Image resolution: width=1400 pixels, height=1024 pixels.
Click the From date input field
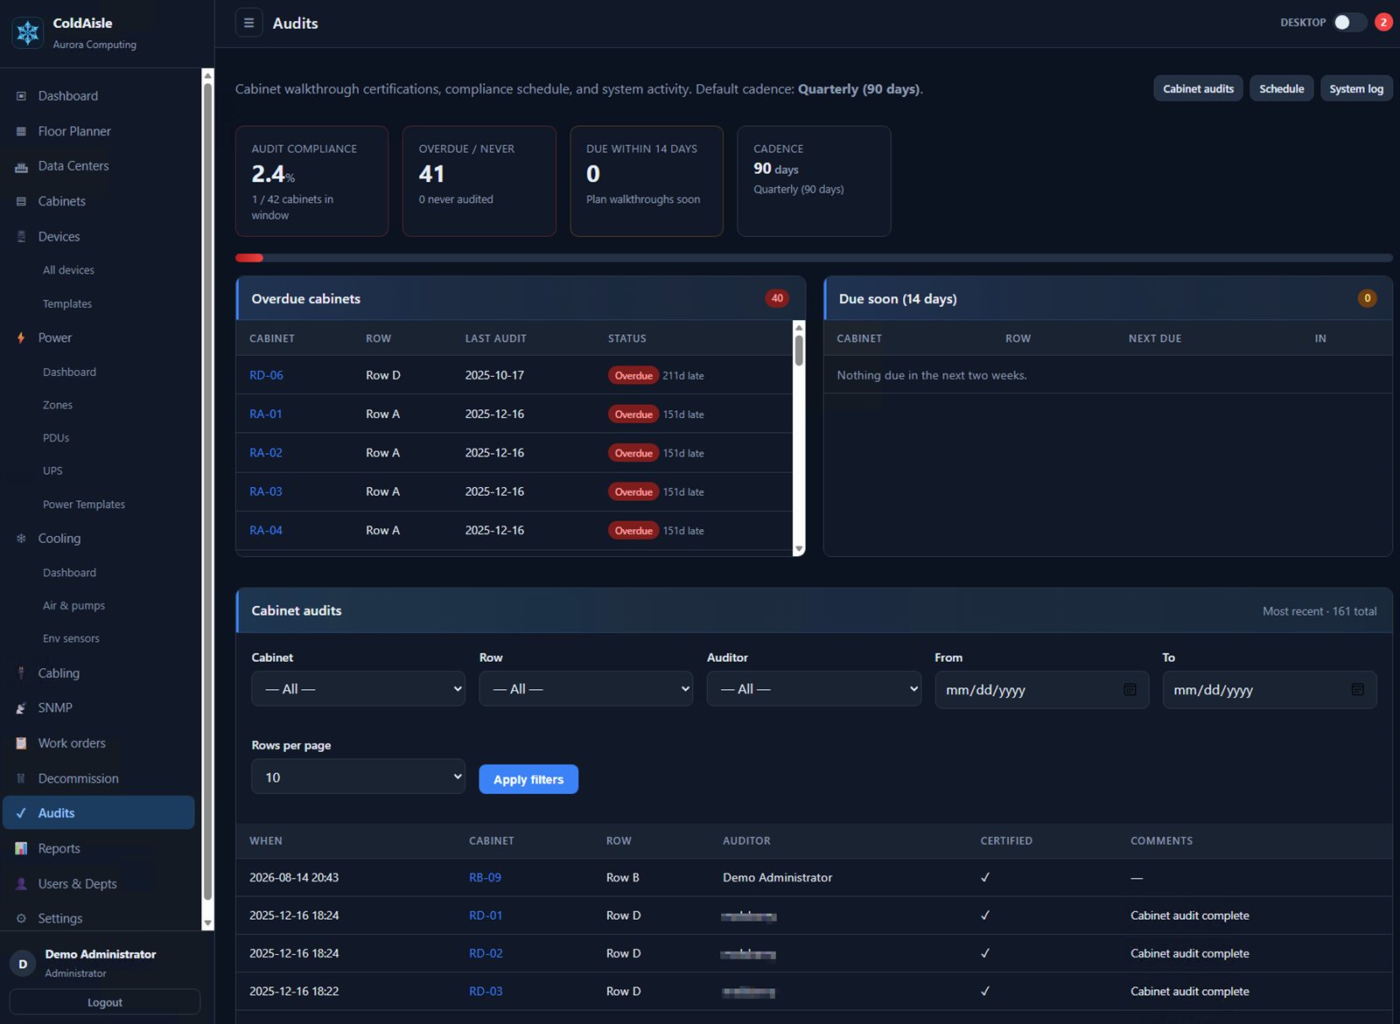[1041, 690]
